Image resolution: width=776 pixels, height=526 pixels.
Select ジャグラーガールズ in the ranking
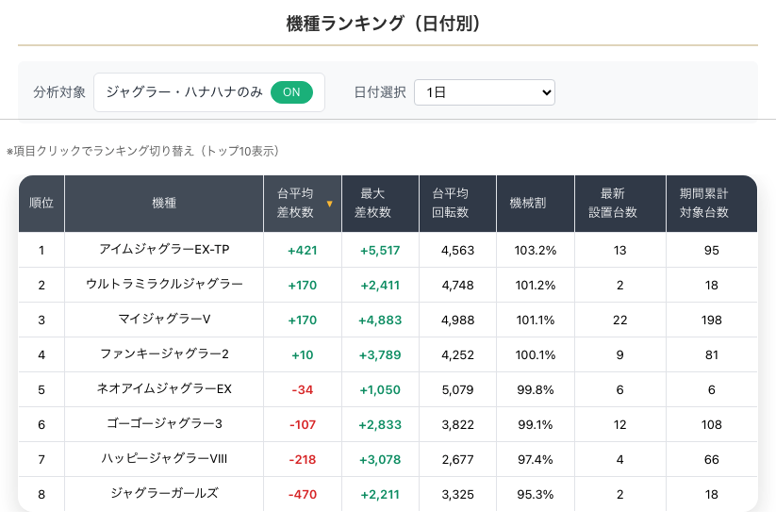point(164,494)
